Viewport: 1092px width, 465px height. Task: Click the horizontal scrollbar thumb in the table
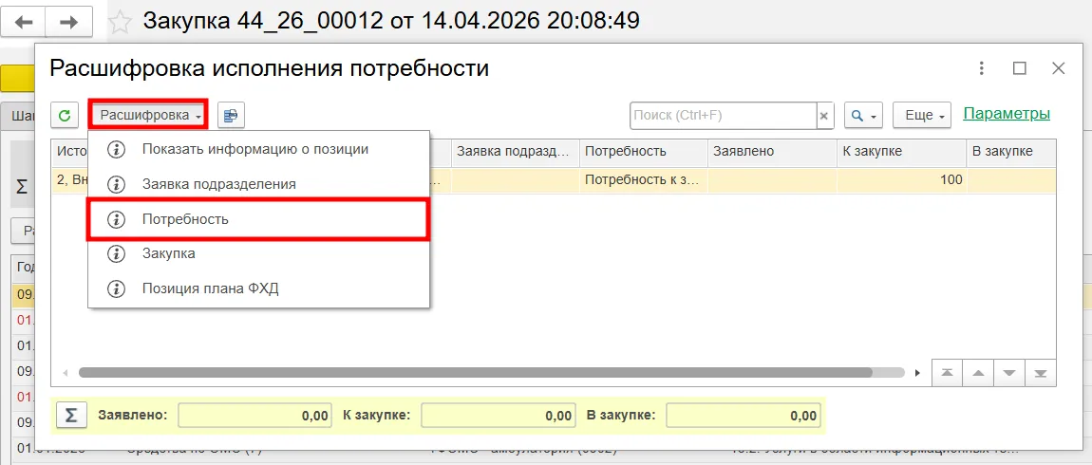[x=476, y=372]
